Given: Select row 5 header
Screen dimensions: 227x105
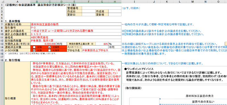Looking at the screenshot, I should (x=2, y=18).
